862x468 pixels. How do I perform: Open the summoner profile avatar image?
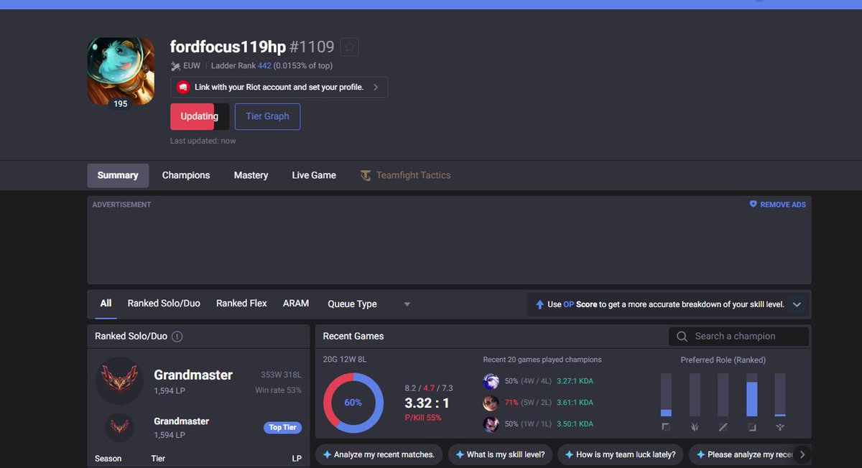tap(121, 71)
